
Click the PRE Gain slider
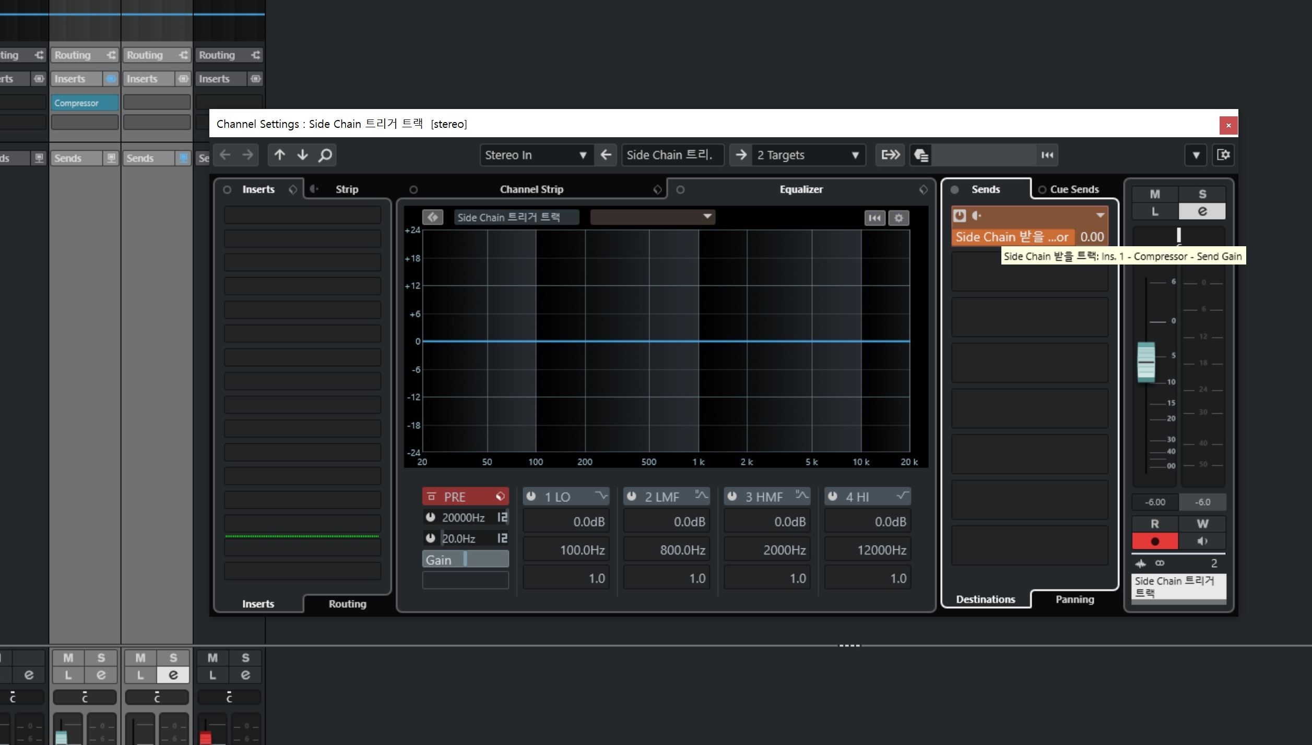pyautogui.click(x=465, y=560)
